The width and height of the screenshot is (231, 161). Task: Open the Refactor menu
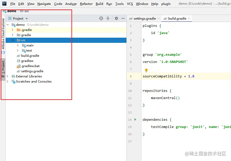pos(86,4)
